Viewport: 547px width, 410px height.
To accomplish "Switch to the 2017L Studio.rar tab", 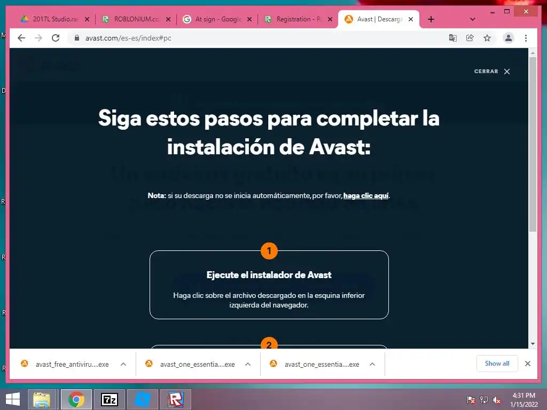I will pos(50,19).
